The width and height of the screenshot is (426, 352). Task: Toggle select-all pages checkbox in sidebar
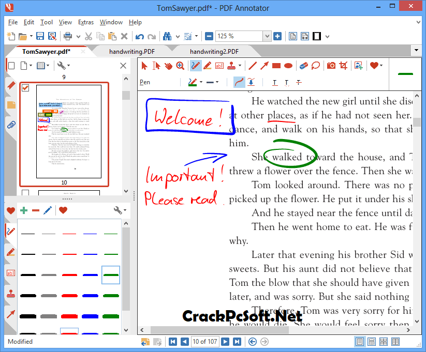click(11, 66)
